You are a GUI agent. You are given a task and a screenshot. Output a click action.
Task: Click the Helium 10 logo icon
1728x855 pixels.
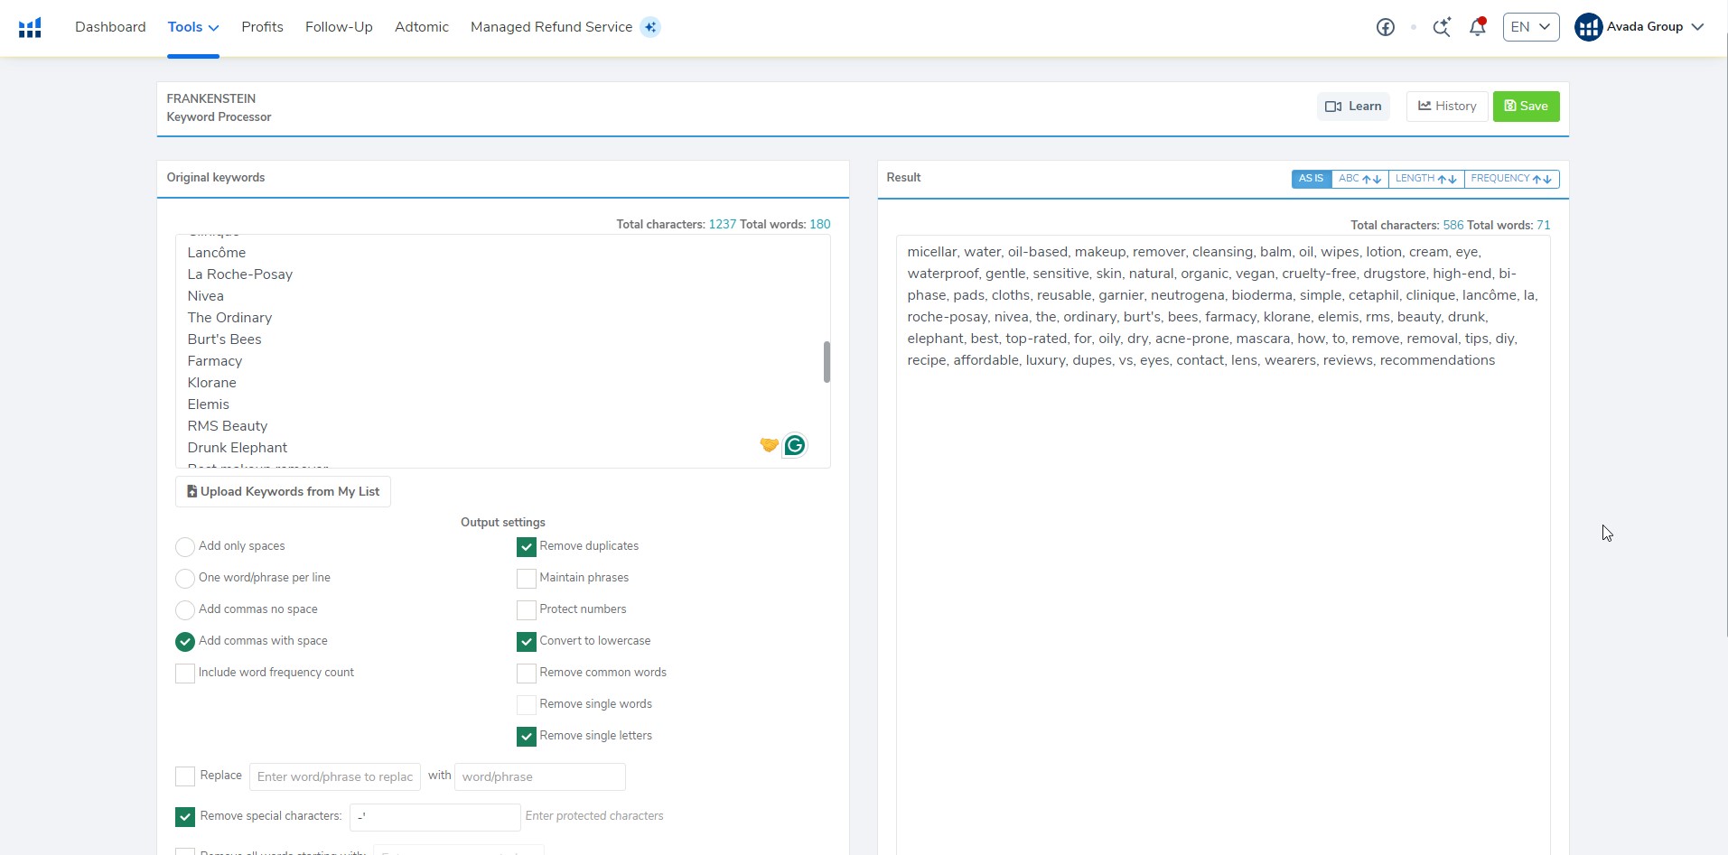[30, 28]
